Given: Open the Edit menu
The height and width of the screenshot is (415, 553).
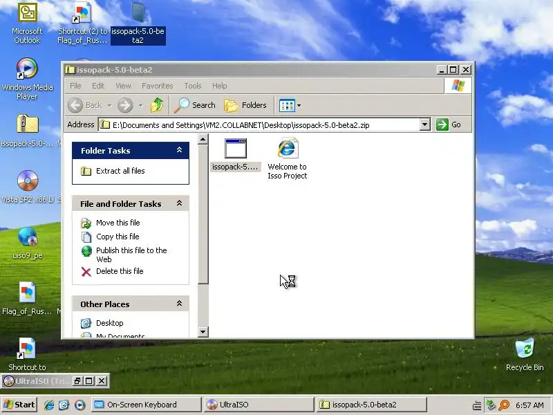Looking at the screenshot, I should 98,86.
